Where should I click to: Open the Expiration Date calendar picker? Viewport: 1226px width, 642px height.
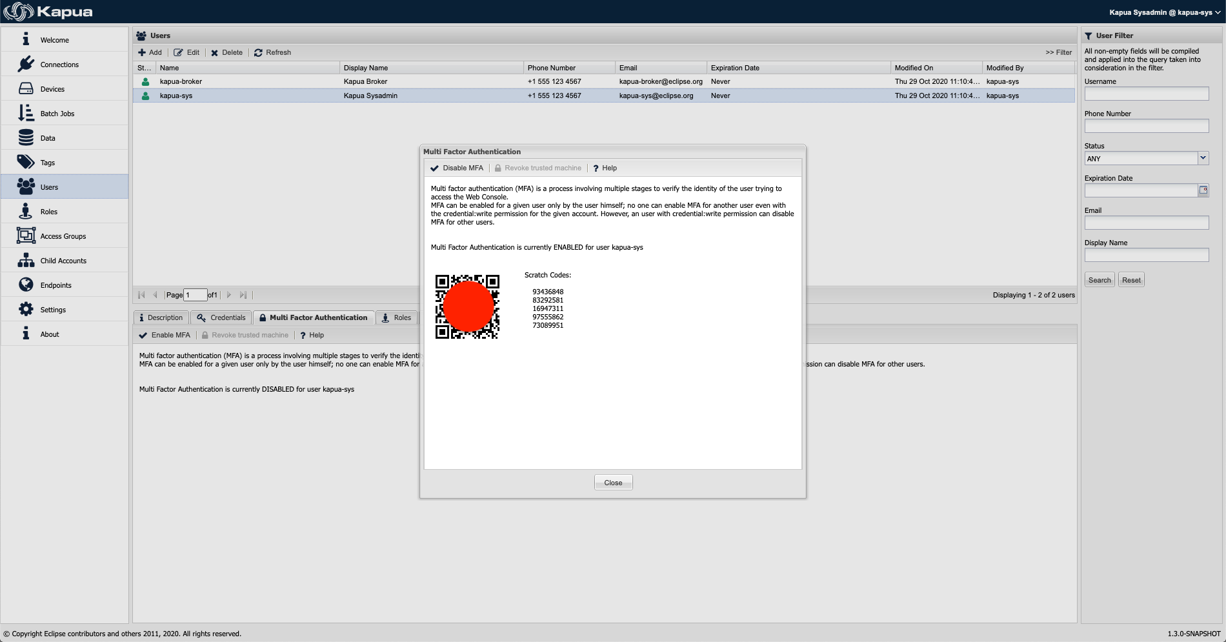coord(1203,190)
